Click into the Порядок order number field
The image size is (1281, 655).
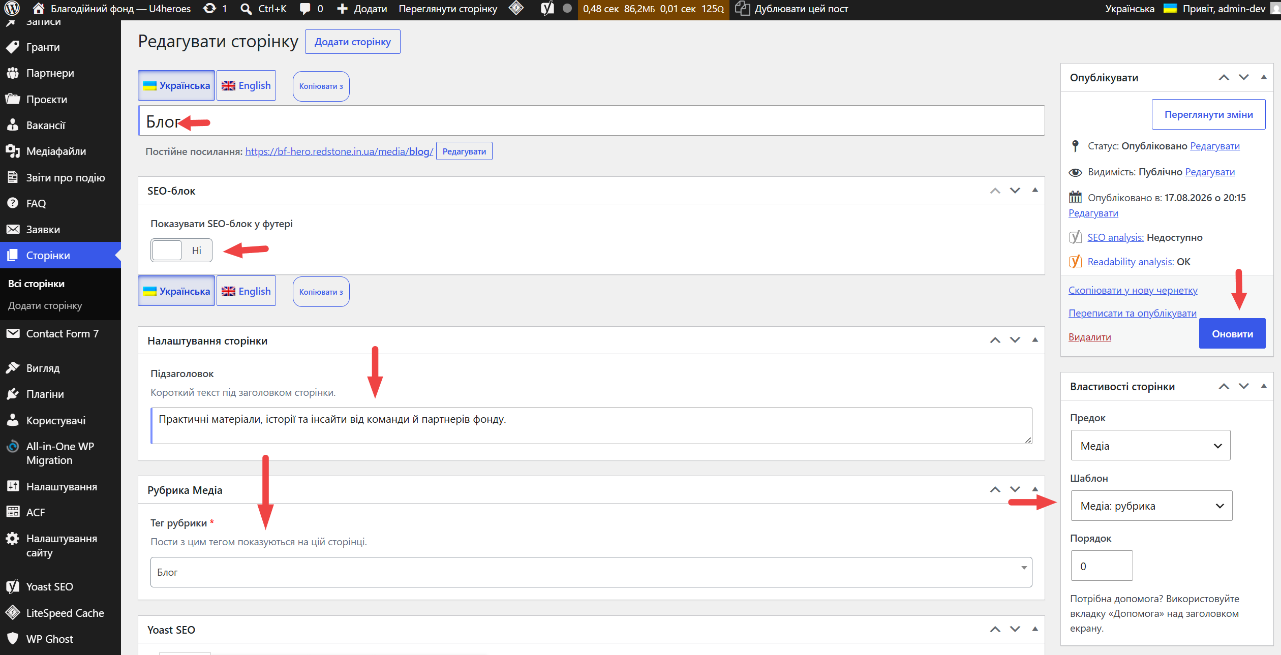tap(1102, 566)
